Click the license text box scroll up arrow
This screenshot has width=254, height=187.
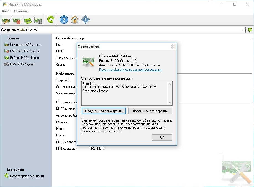pyautogui.click(x=170, y=84)
